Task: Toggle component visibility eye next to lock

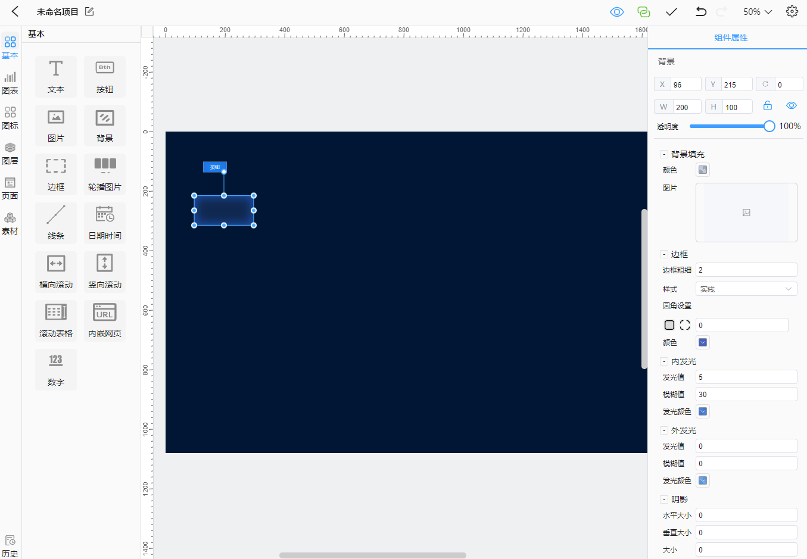Action: pos(792,106)
